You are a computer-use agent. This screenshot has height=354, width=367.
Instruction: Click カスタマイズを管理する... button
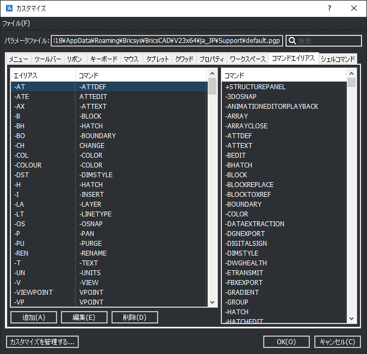pos(42,342)
